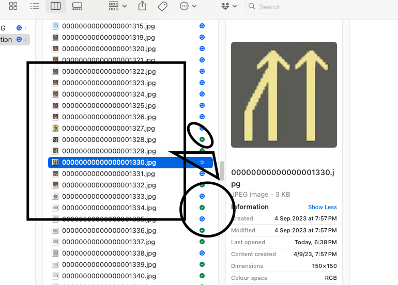Click the arrows preview image

coord(284,94)
